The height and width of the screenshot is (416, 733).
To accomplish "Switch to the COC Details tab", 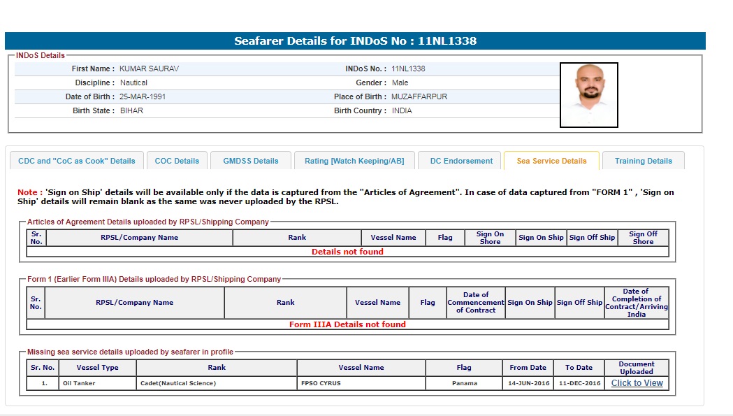I will [x=177, y=161].
